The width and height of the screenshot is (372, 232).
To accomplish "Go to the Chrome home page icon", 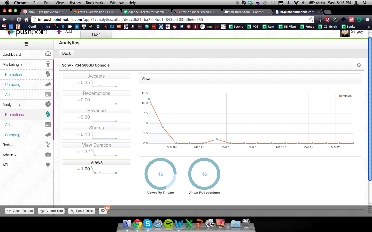I will tap(26, 20).
